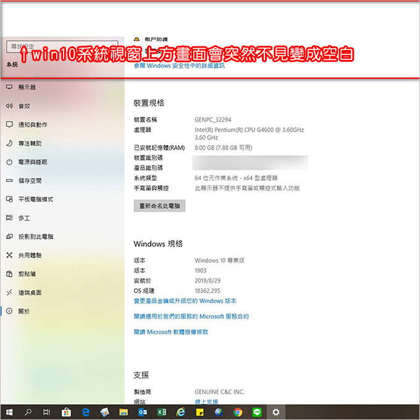Click version value 1903

pyautogui.click(x=200, y=271)
